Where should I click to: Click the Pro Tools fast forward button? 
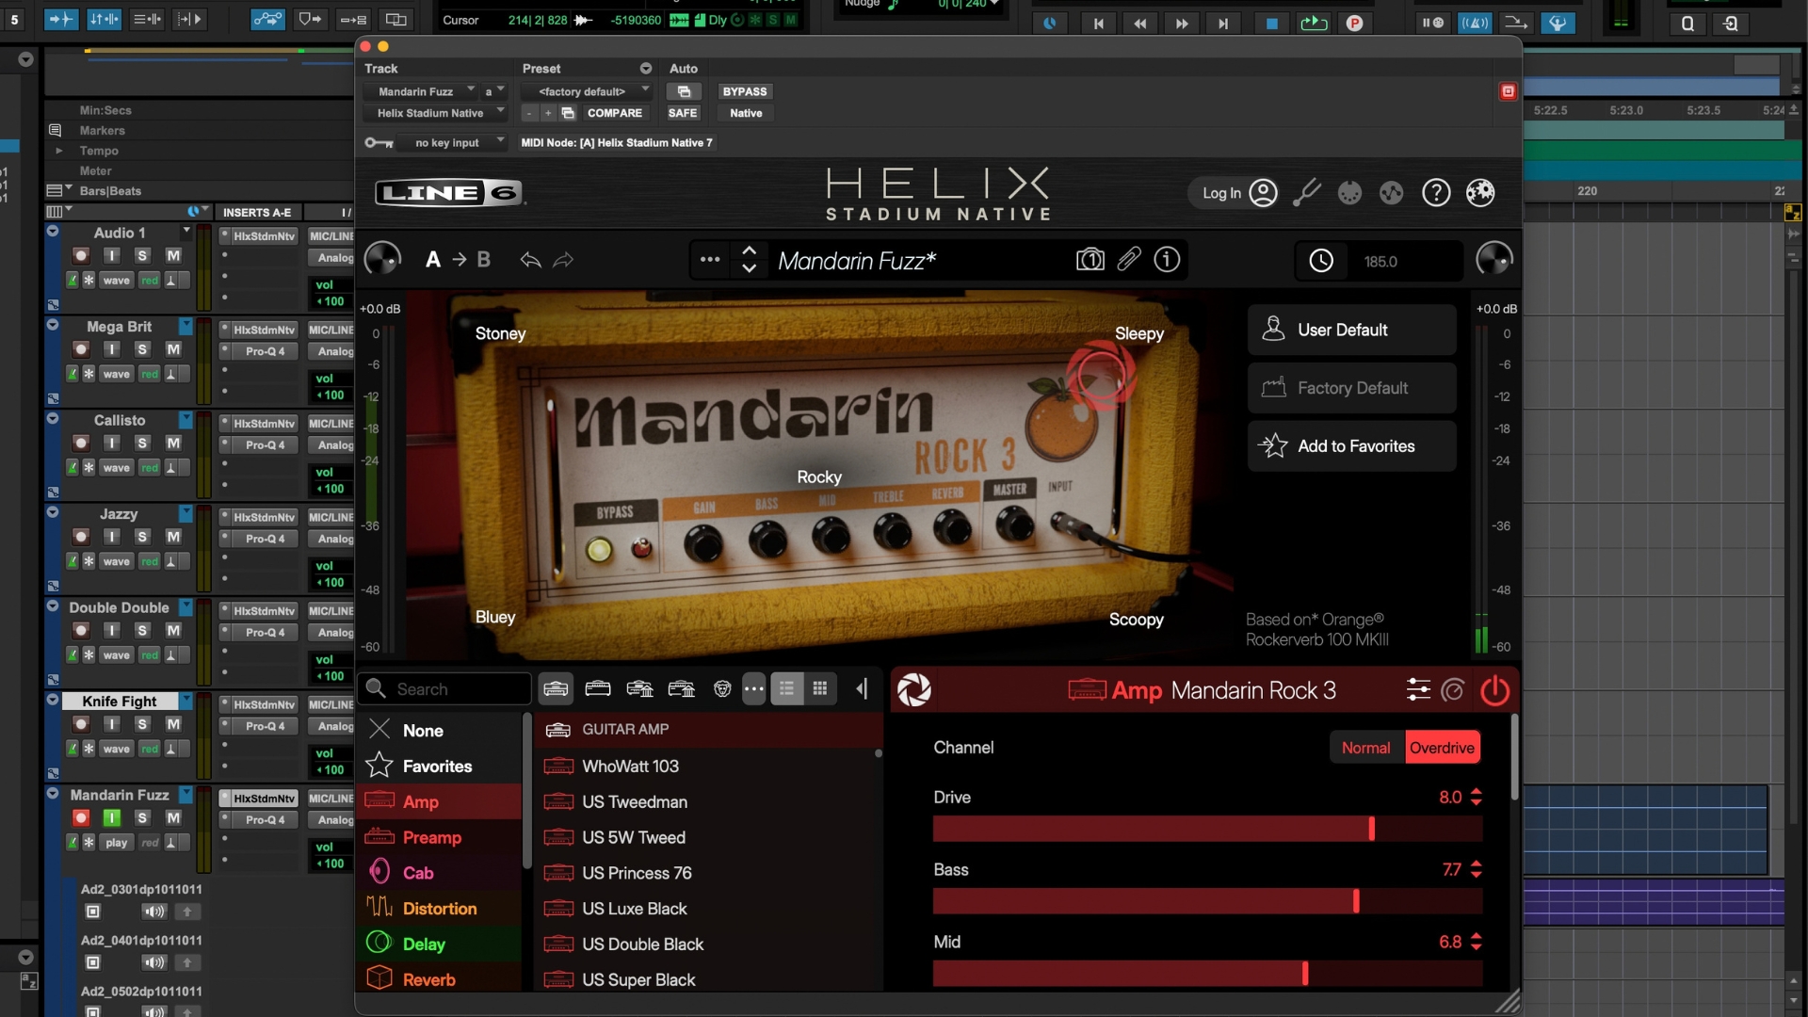pyautogui.click(x=1182, y=24)
